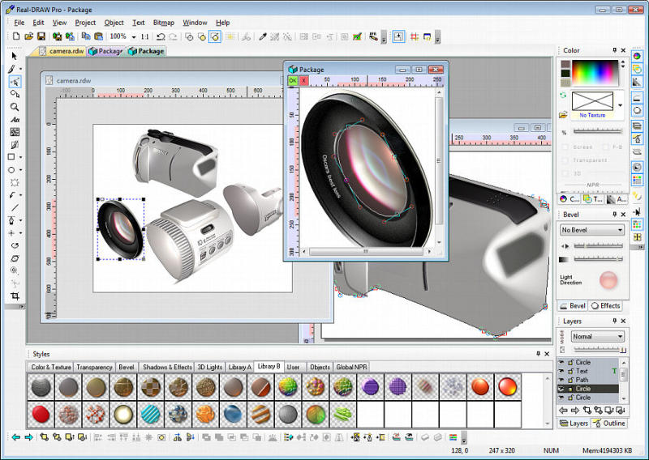Apply the blue diagonal striped sphere style
The height and width of the screenshot is (460, 649).
(x=151, y=414)
